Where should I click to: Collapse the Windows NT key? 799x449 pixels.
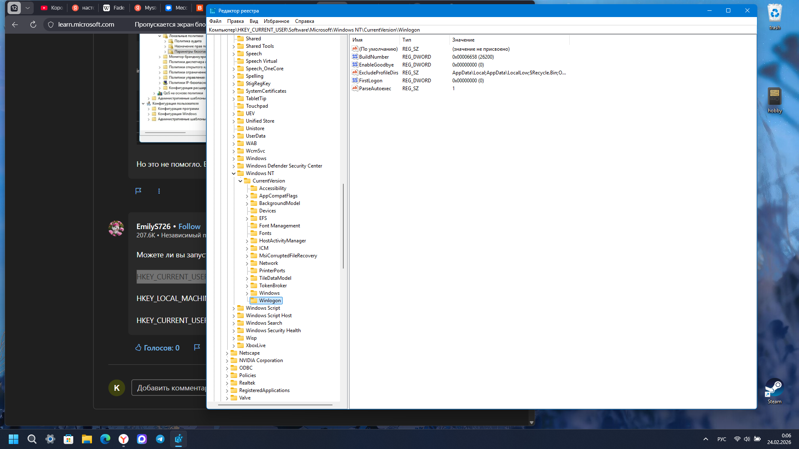233,173
